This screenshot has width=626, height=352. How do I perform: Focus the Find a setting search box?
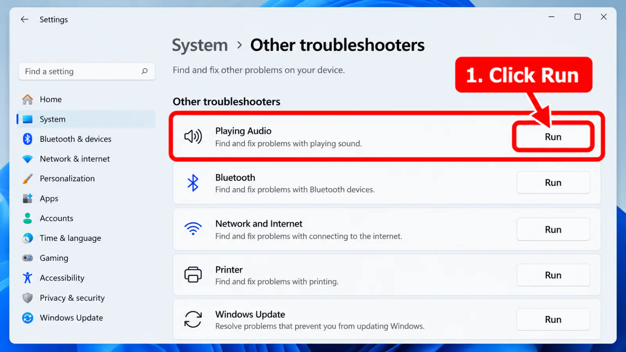pos(87,71)
